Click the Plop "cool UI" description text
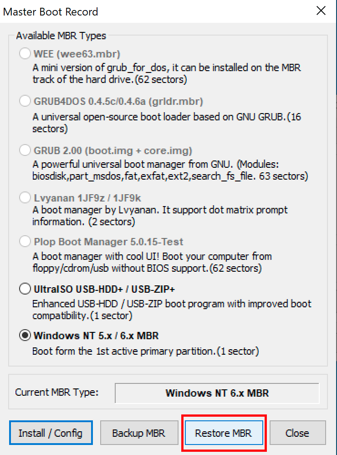This screenshot has width=337, height=455. (152, 262)
